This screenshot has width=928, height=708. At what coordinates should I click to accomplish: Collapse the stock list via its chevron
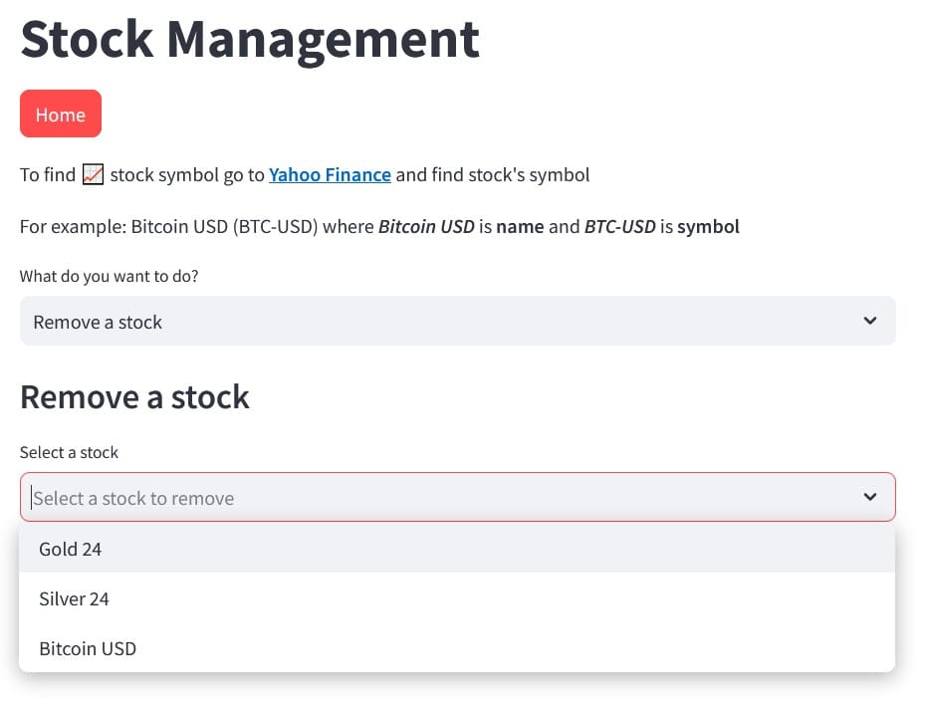pos(870,497)
